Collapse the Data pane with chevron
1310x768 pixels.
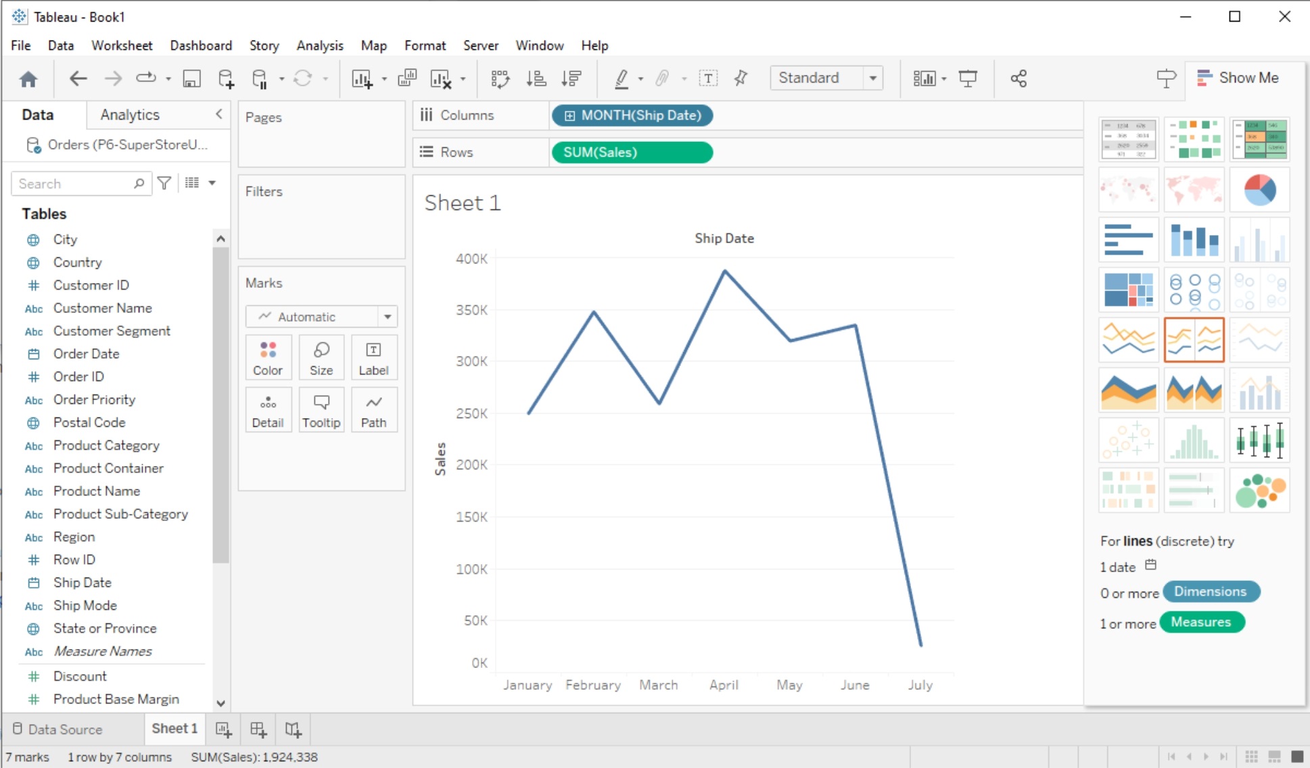click(218, 114)
